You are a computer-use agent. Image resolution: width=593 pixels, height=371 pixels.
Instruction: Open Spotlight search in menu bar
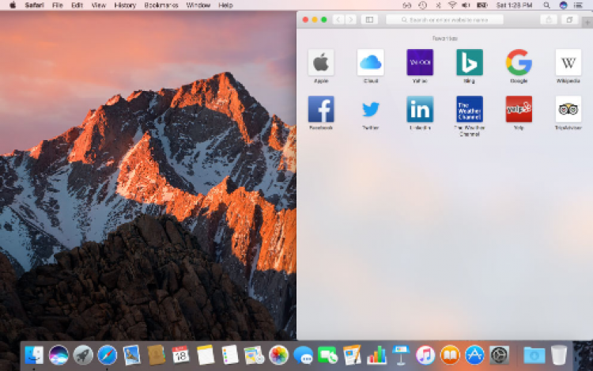coord(546,6)
